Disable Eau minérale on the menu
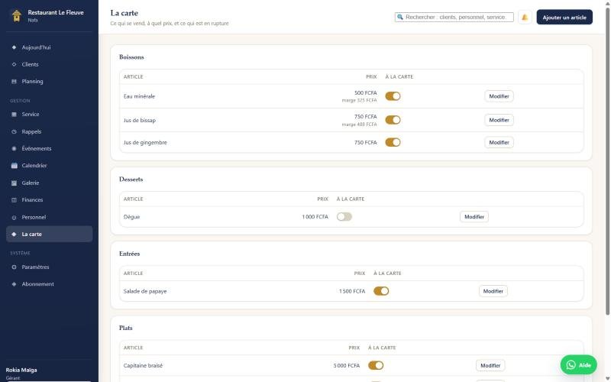Image resolution: width=611 pixels, height=382 pixels. [393, 96]
